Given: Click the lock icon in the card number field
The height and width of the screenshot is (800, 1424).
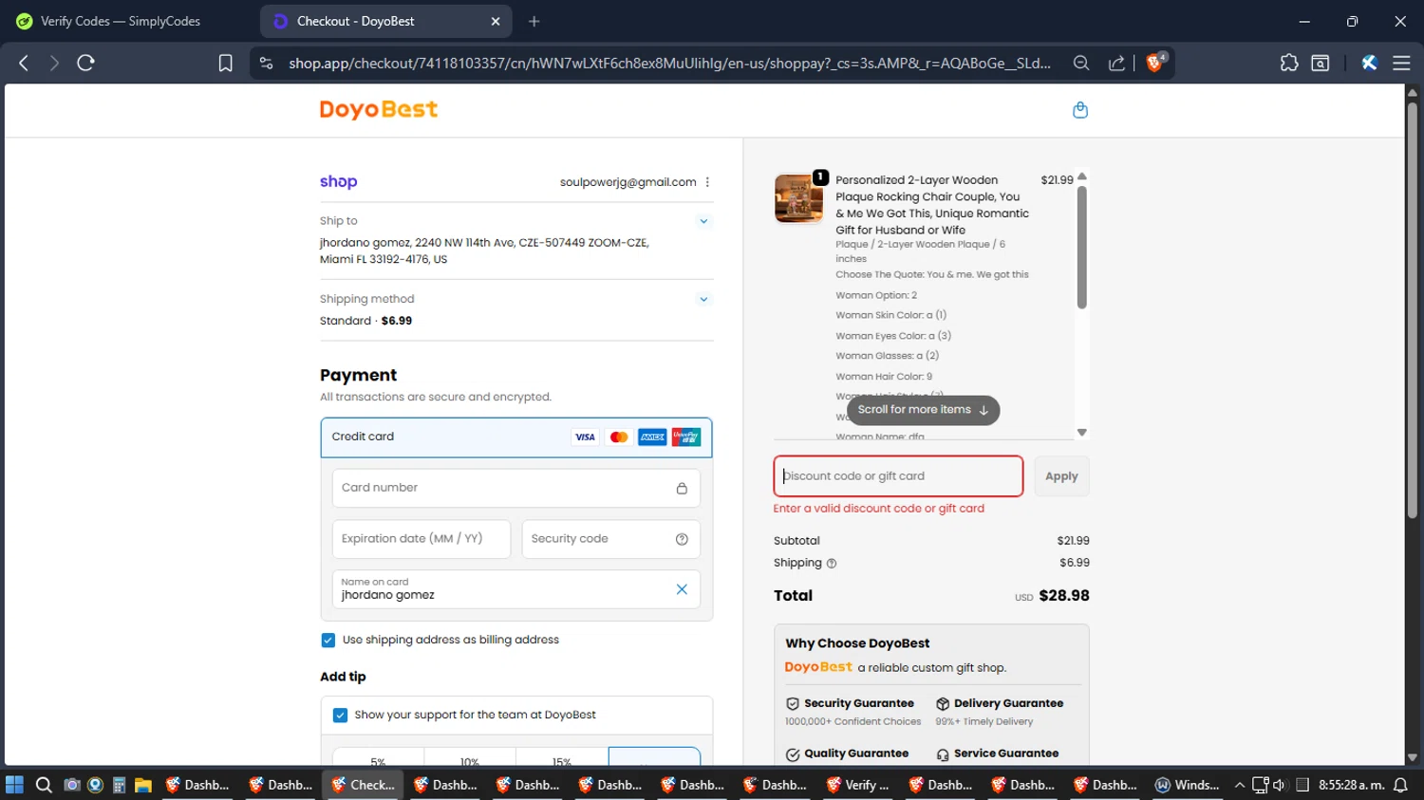Looking at the screenshot, I should pyautogui.click(x=682, y=488).
